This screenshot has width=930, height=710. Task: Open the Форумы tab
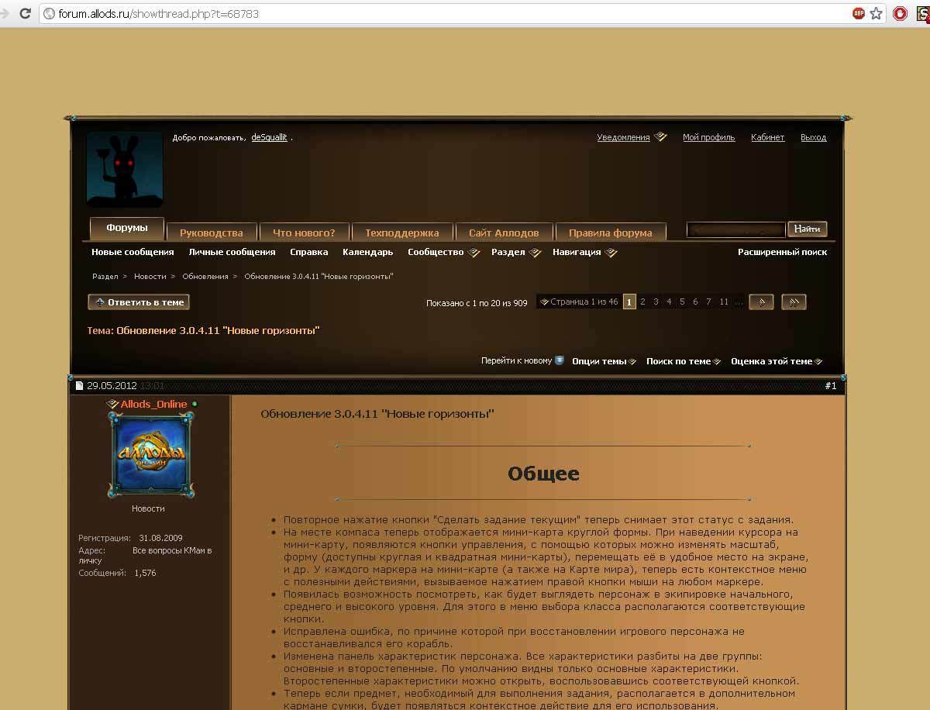click(x=127, y=229)
